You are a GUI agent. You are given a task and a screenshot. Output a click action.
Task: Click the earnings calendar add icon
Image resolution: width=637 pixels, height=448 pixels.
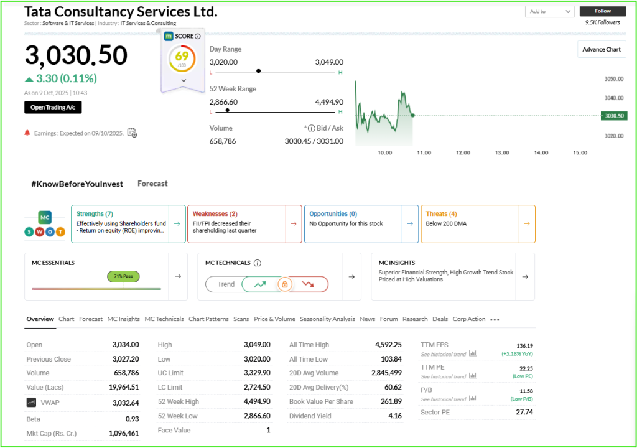click(x=132, y=133)
